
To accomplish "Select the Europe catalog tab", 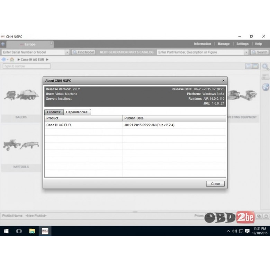I will (30, 44).
